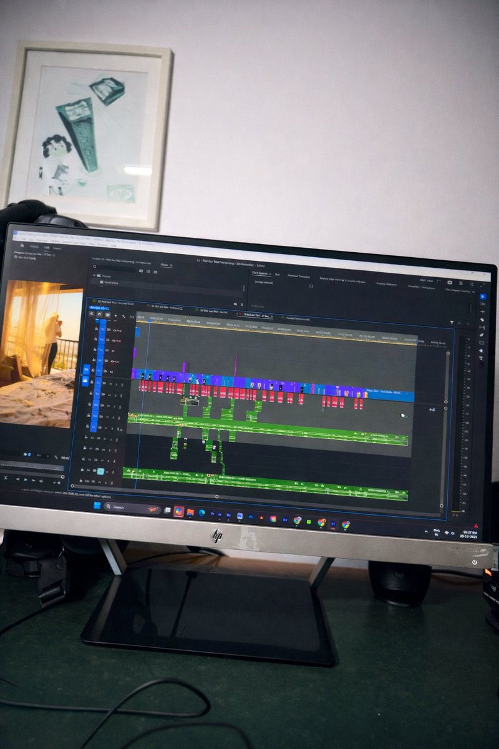Open Illustrator from the taskbar
Viewport: 499px width, 749px height.
point(261,517)
